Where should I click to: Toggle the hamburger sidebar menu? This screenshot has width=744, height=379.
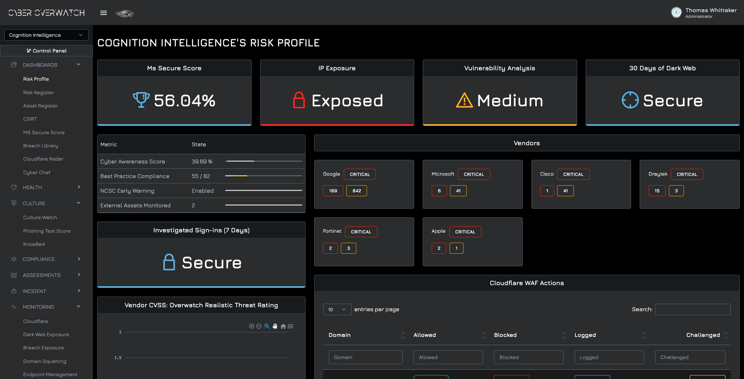point(104,13)
